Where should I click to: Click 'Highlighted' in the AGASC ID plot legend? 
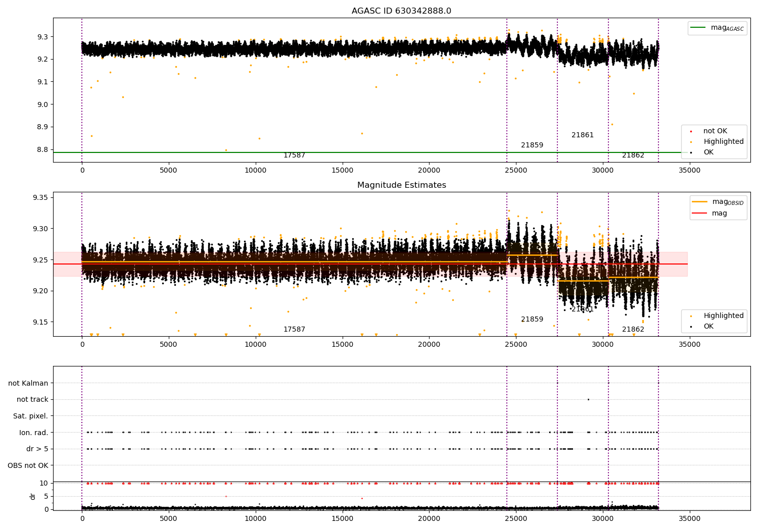723,142
